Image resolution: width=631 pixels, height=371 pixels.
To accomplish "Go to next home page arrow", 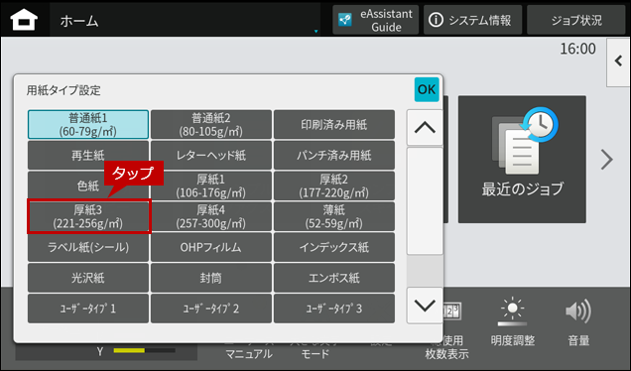I will pos(606,160).
